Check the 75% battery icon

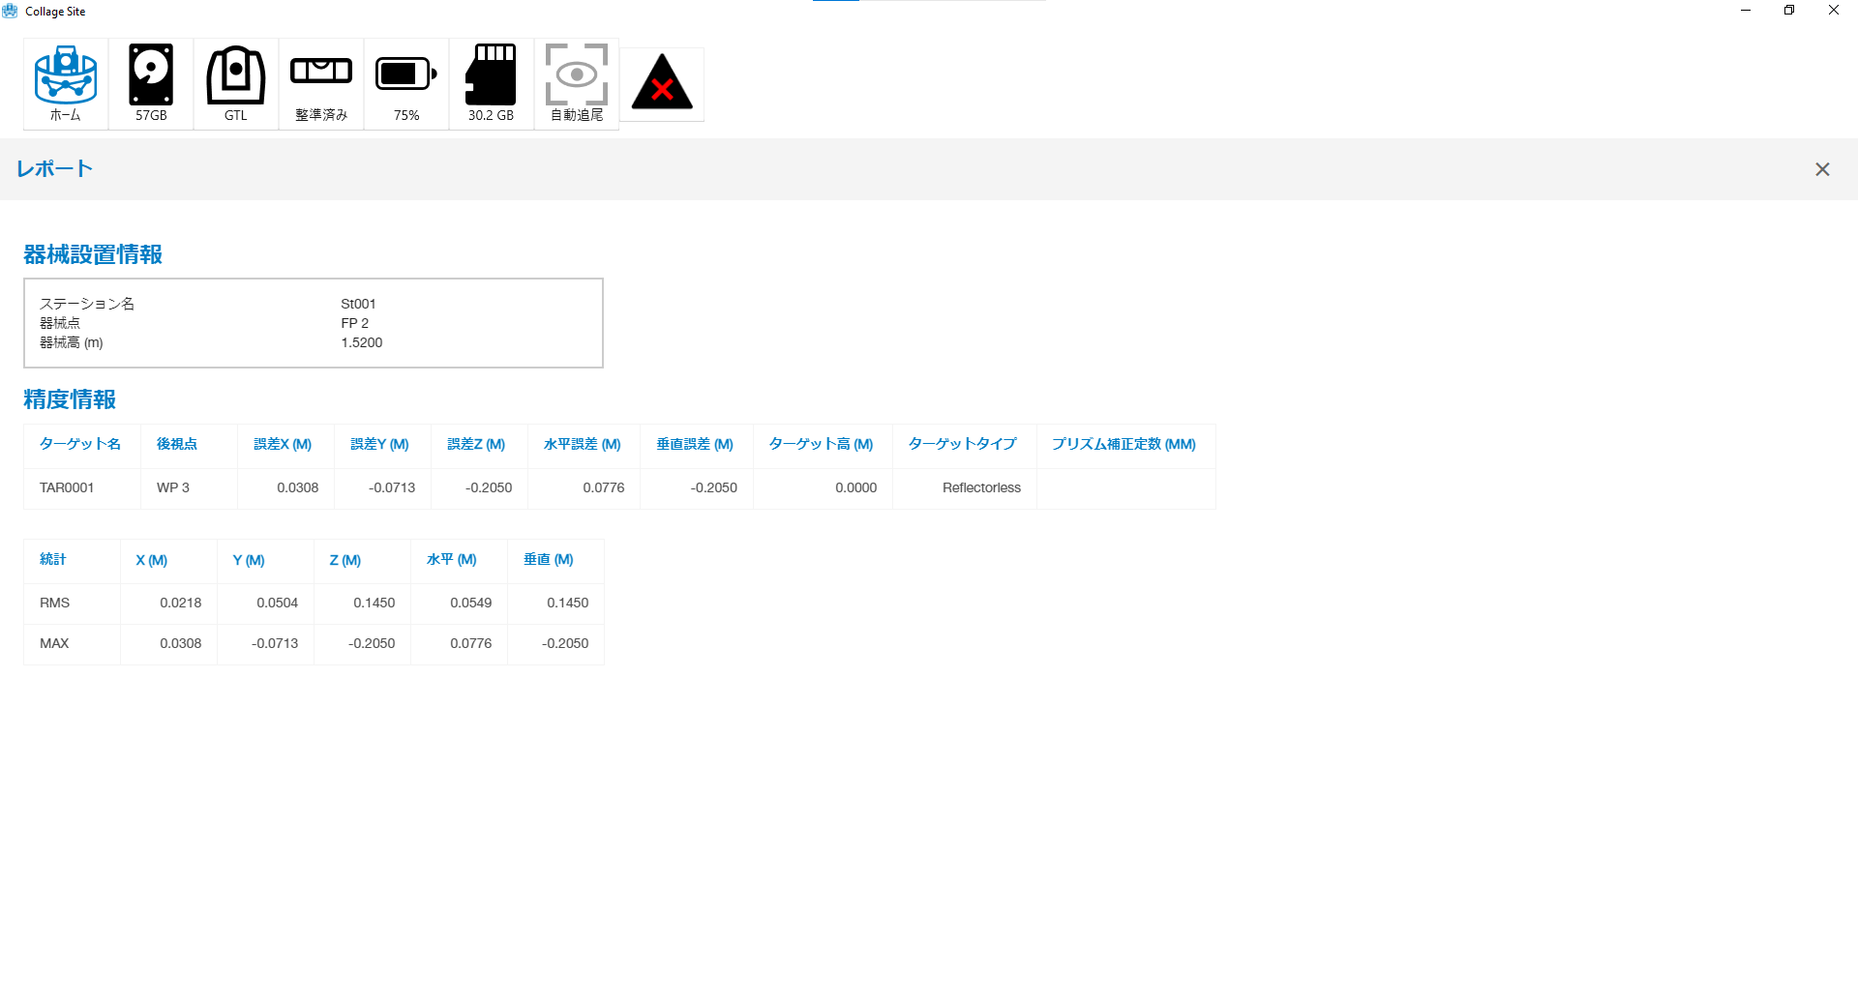click(406, 83)
